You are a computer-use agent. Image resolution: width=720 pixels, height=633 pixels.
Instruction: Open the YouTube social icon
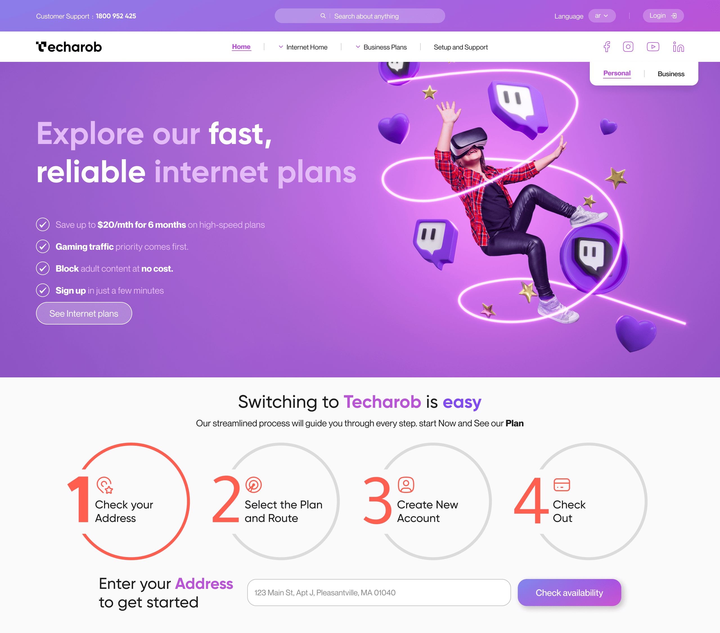coord(653,47)
